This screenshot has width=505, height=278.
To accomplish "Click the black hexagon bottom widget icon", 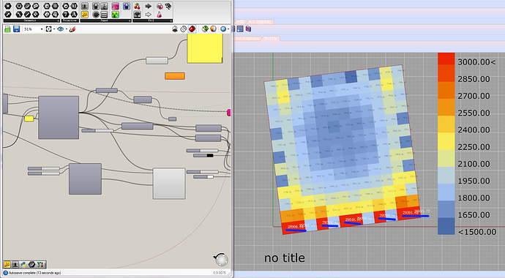I will click(32, 265).
